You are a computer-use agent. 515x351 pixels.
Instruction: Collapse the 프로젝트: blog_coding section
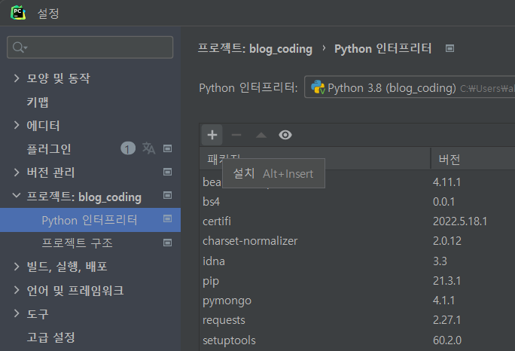(17, 196)
